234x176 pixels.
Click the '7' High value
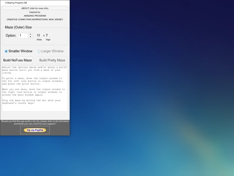coord(47,36)
